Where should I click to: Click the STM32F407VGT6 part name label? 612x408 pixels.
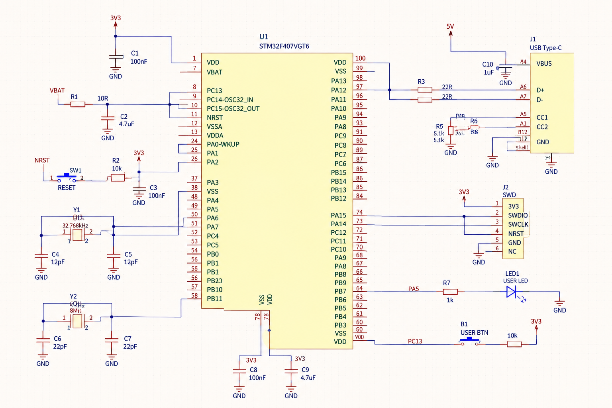pyautogui.click(x=284, y=46)
